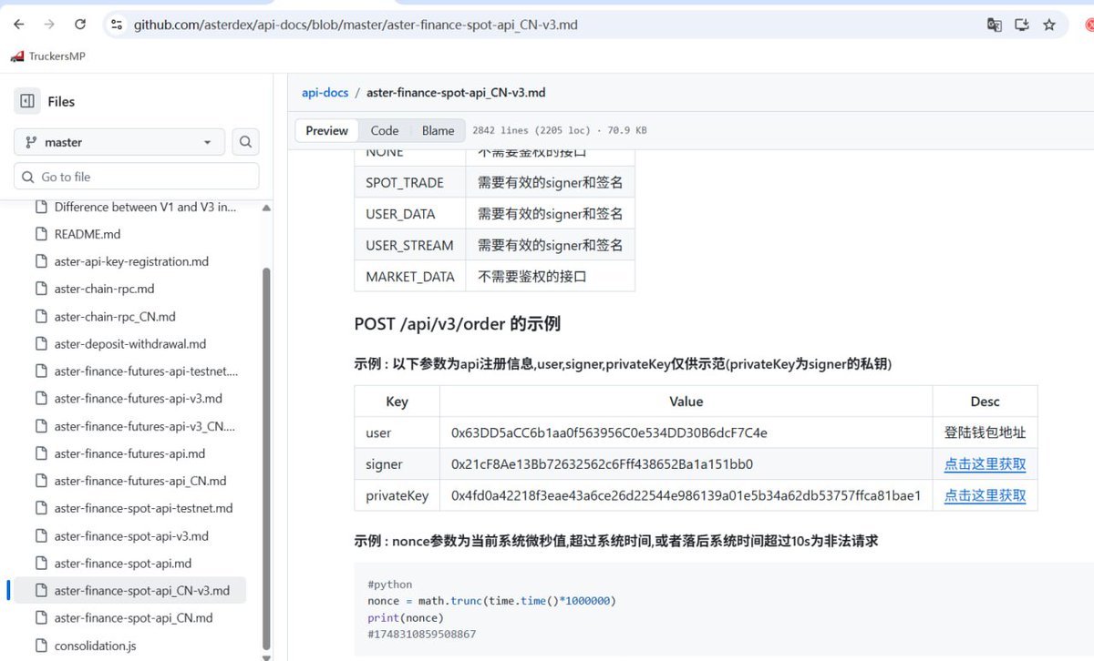
Task: Click signer row's 点击这里获取 link
Action: coord(985,464)
